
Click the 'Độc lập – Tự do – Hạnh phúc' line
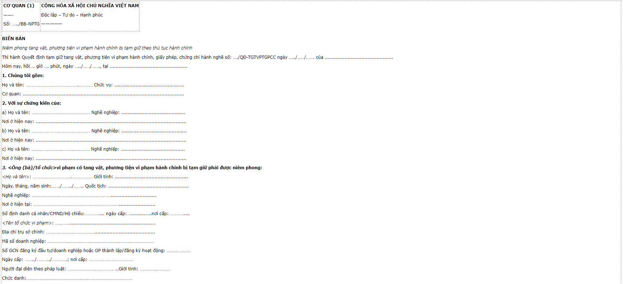click(72, 15)
